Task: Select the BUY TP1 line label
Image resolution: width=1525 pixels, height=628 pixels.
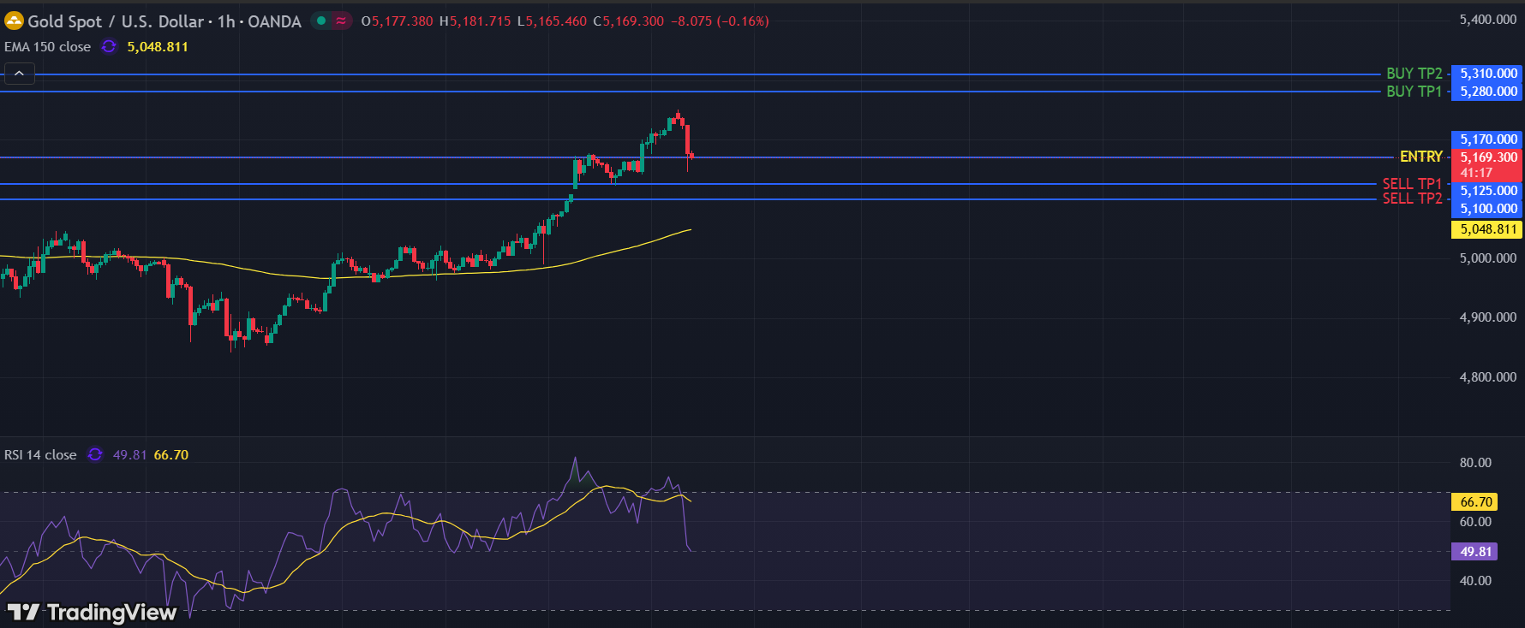Action: (x=1414, y=92)
